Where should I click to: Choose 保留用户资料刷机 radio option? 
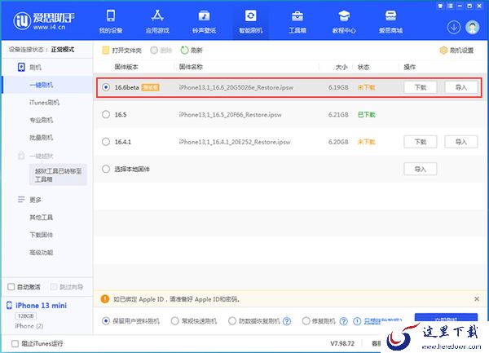click(x=106, y=321)
